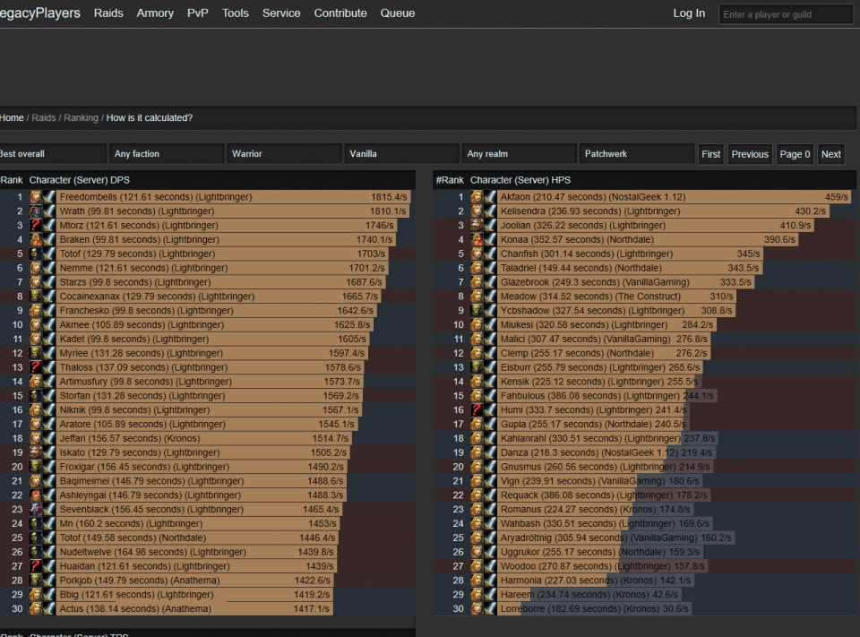Go to the Next ranking page
Viewport: 860px width, 637px height.
tap(831, 154)
